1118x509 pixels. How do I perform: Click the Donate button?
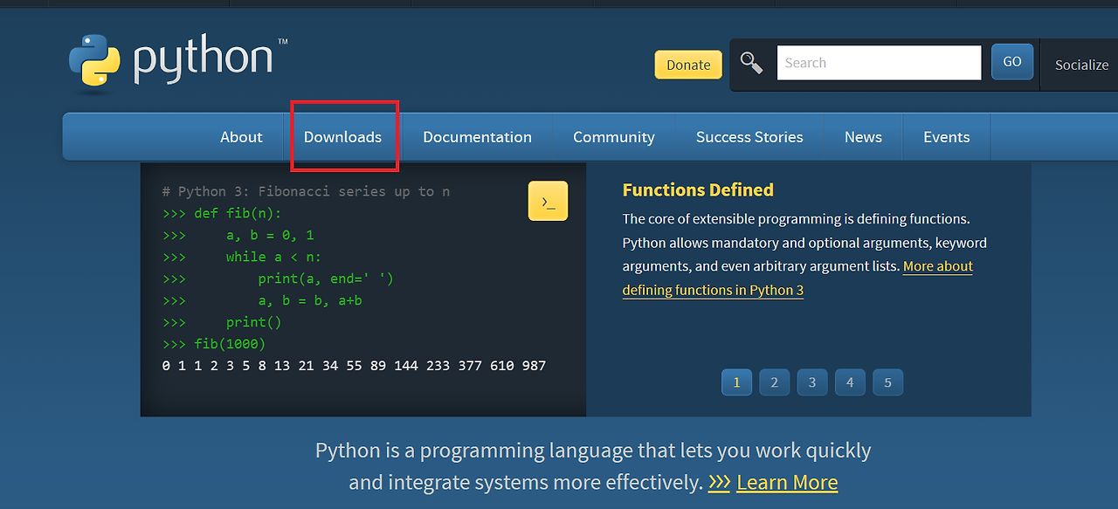(x=688, y=65)
